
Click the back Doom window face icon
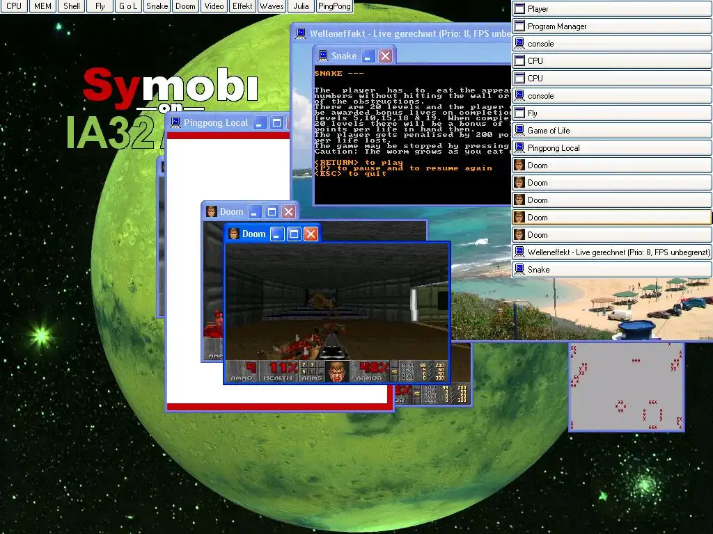click(x=212, y=211)
